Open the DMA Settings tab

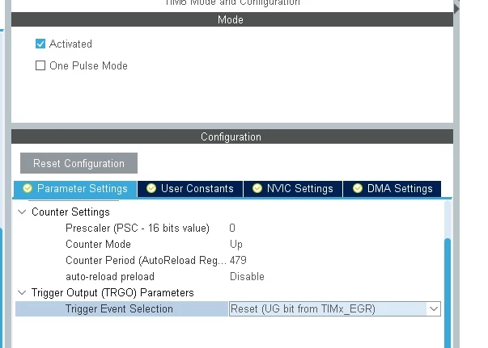click(392, 189)
